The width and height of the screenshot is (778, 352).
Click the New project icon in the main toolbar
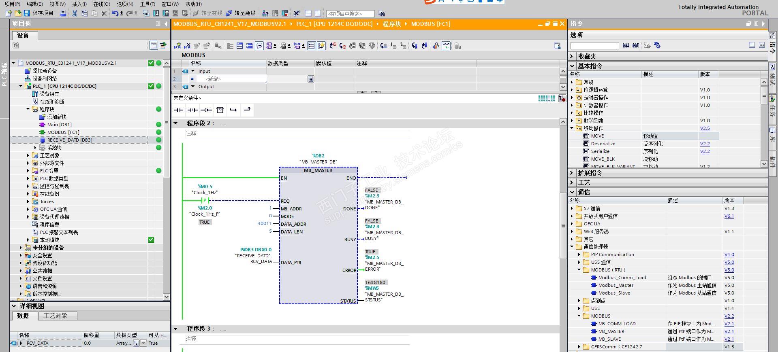coord(9,13)
